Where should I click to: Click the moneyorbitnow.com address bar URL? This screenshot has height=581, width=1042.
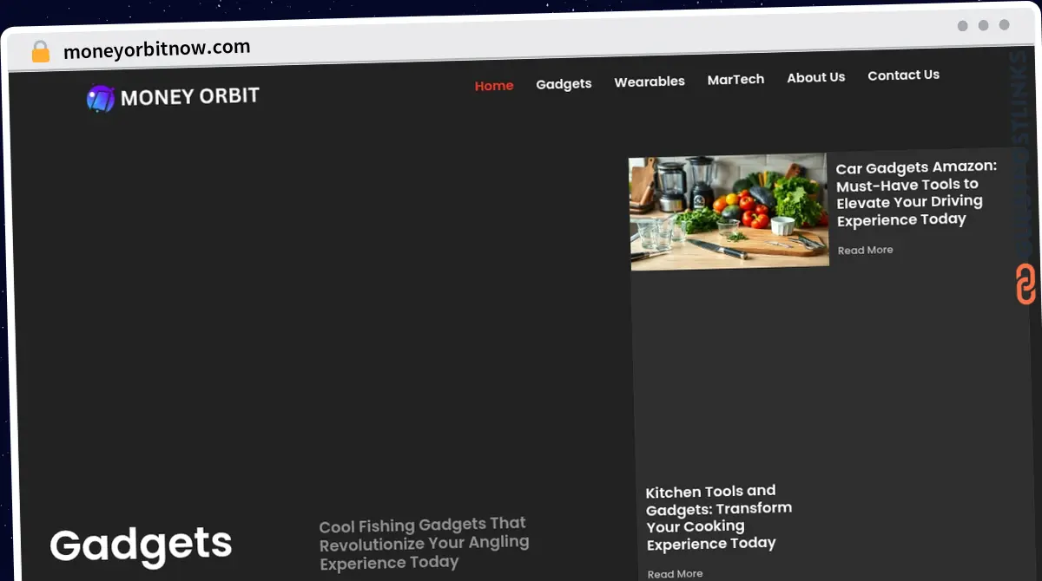pyautogui.click(x=157, y=50)
